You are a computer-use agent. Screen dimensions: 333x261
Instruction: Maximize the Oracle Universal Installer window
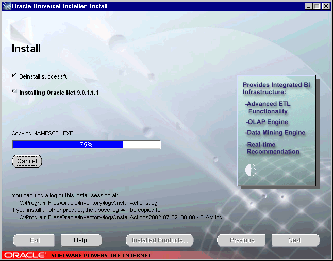coord(317,6)
